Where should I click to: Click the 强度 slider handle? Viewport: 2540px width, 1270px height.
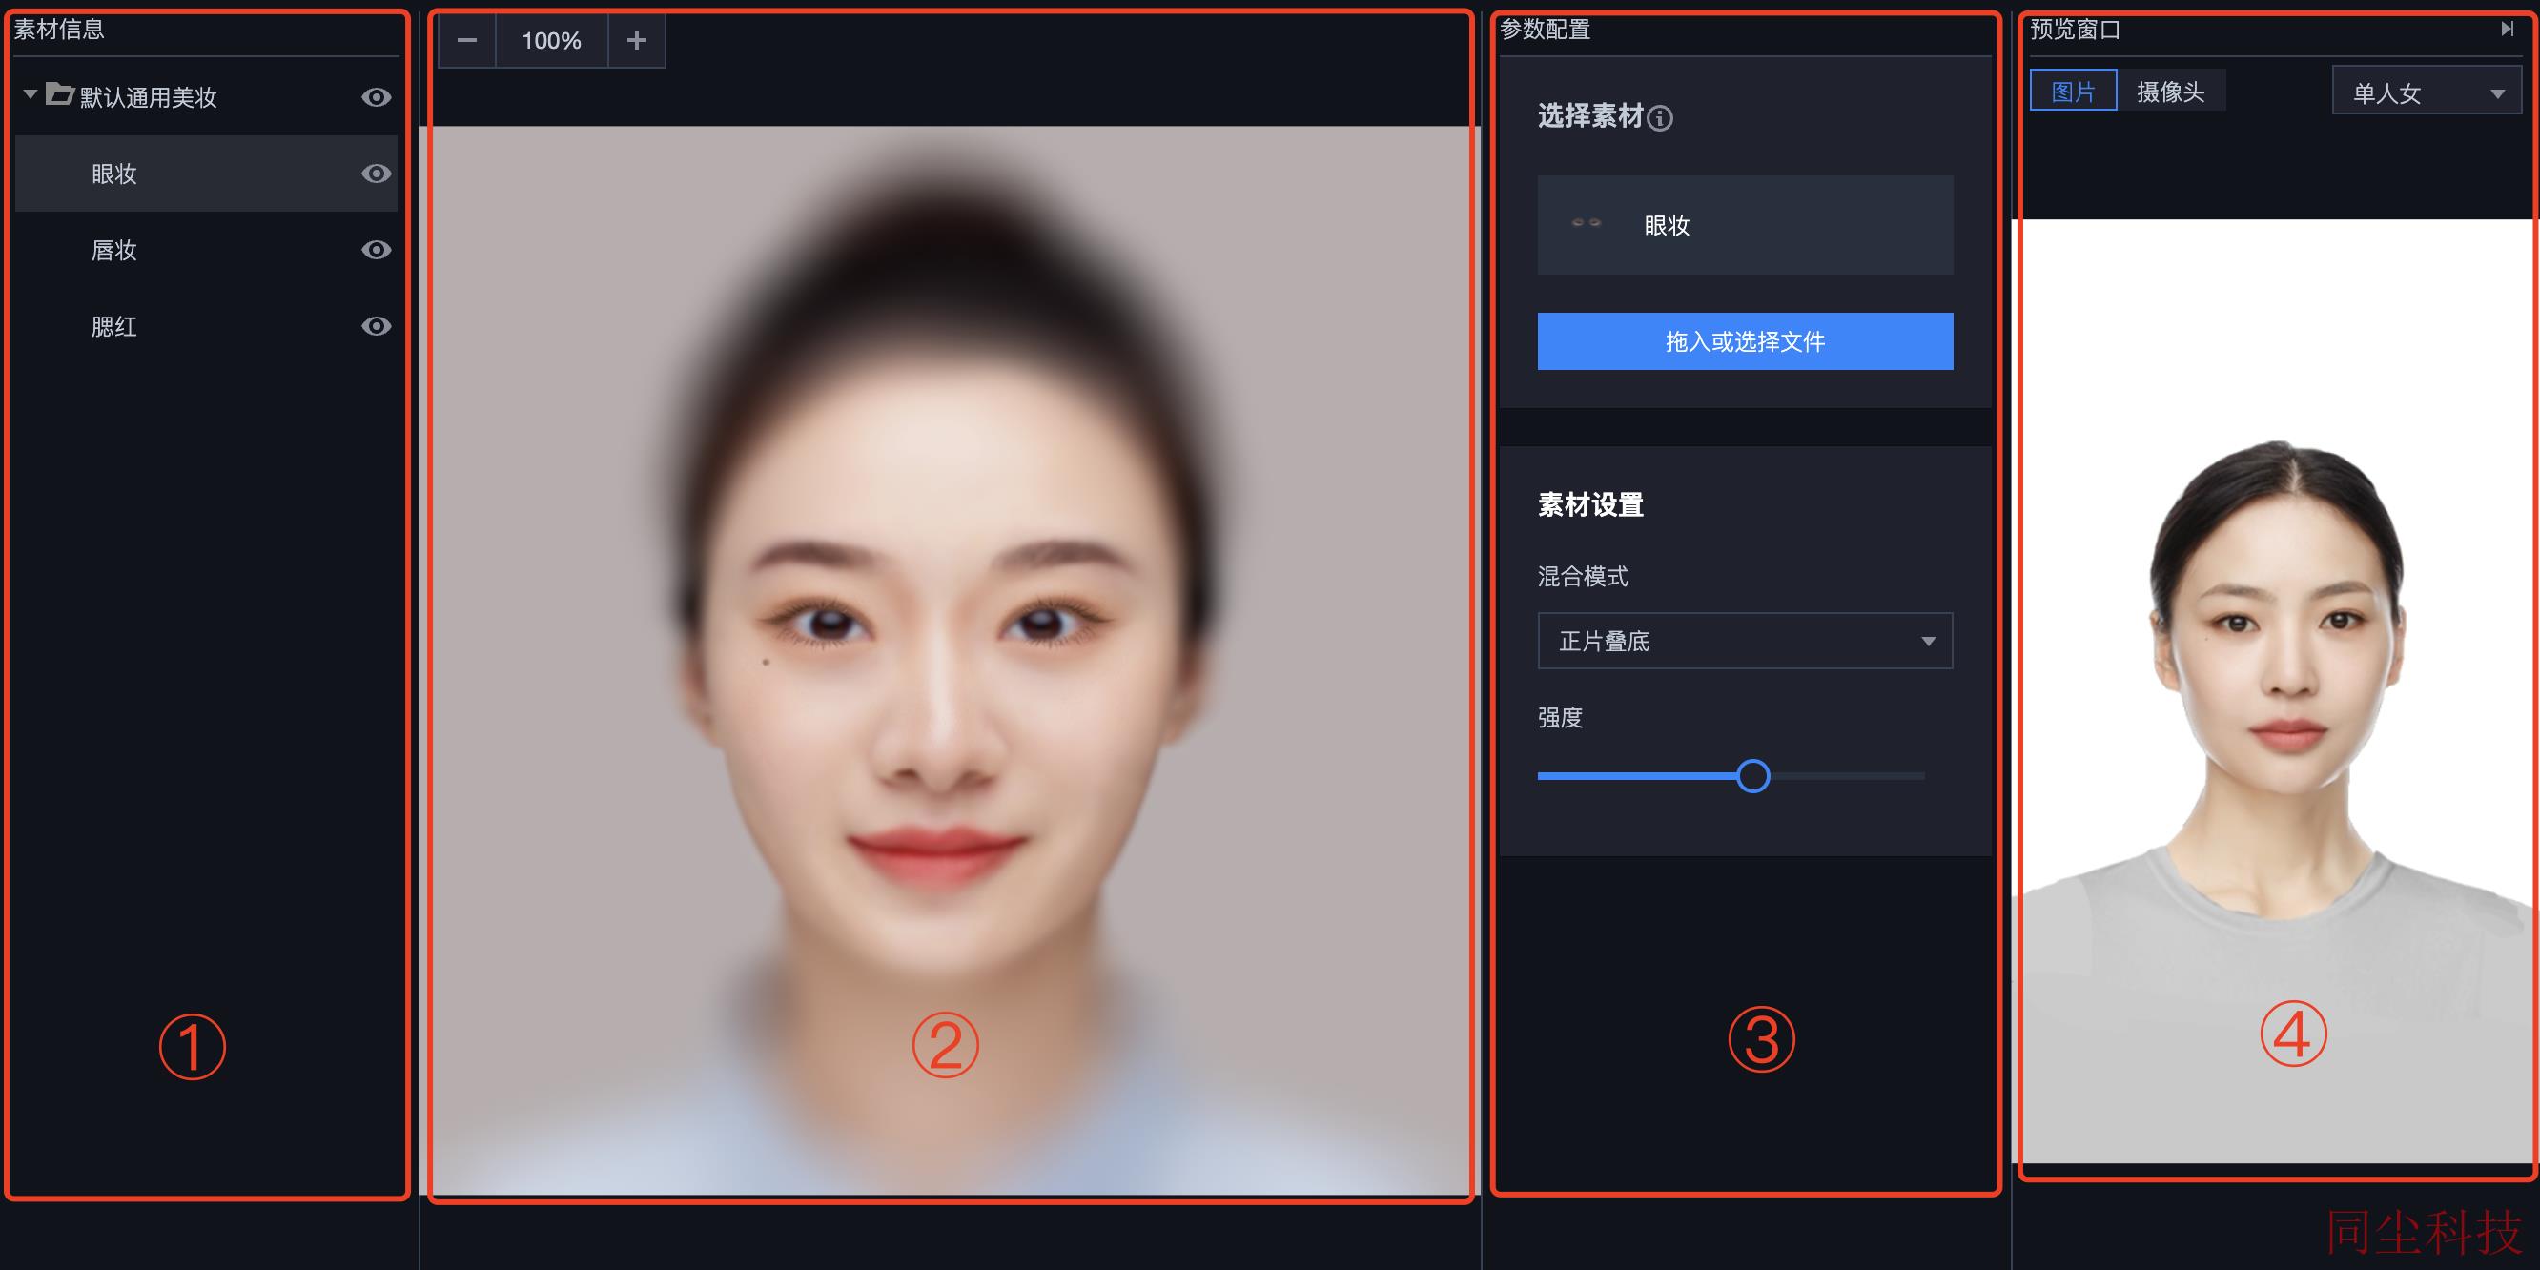click(1753, 776)
